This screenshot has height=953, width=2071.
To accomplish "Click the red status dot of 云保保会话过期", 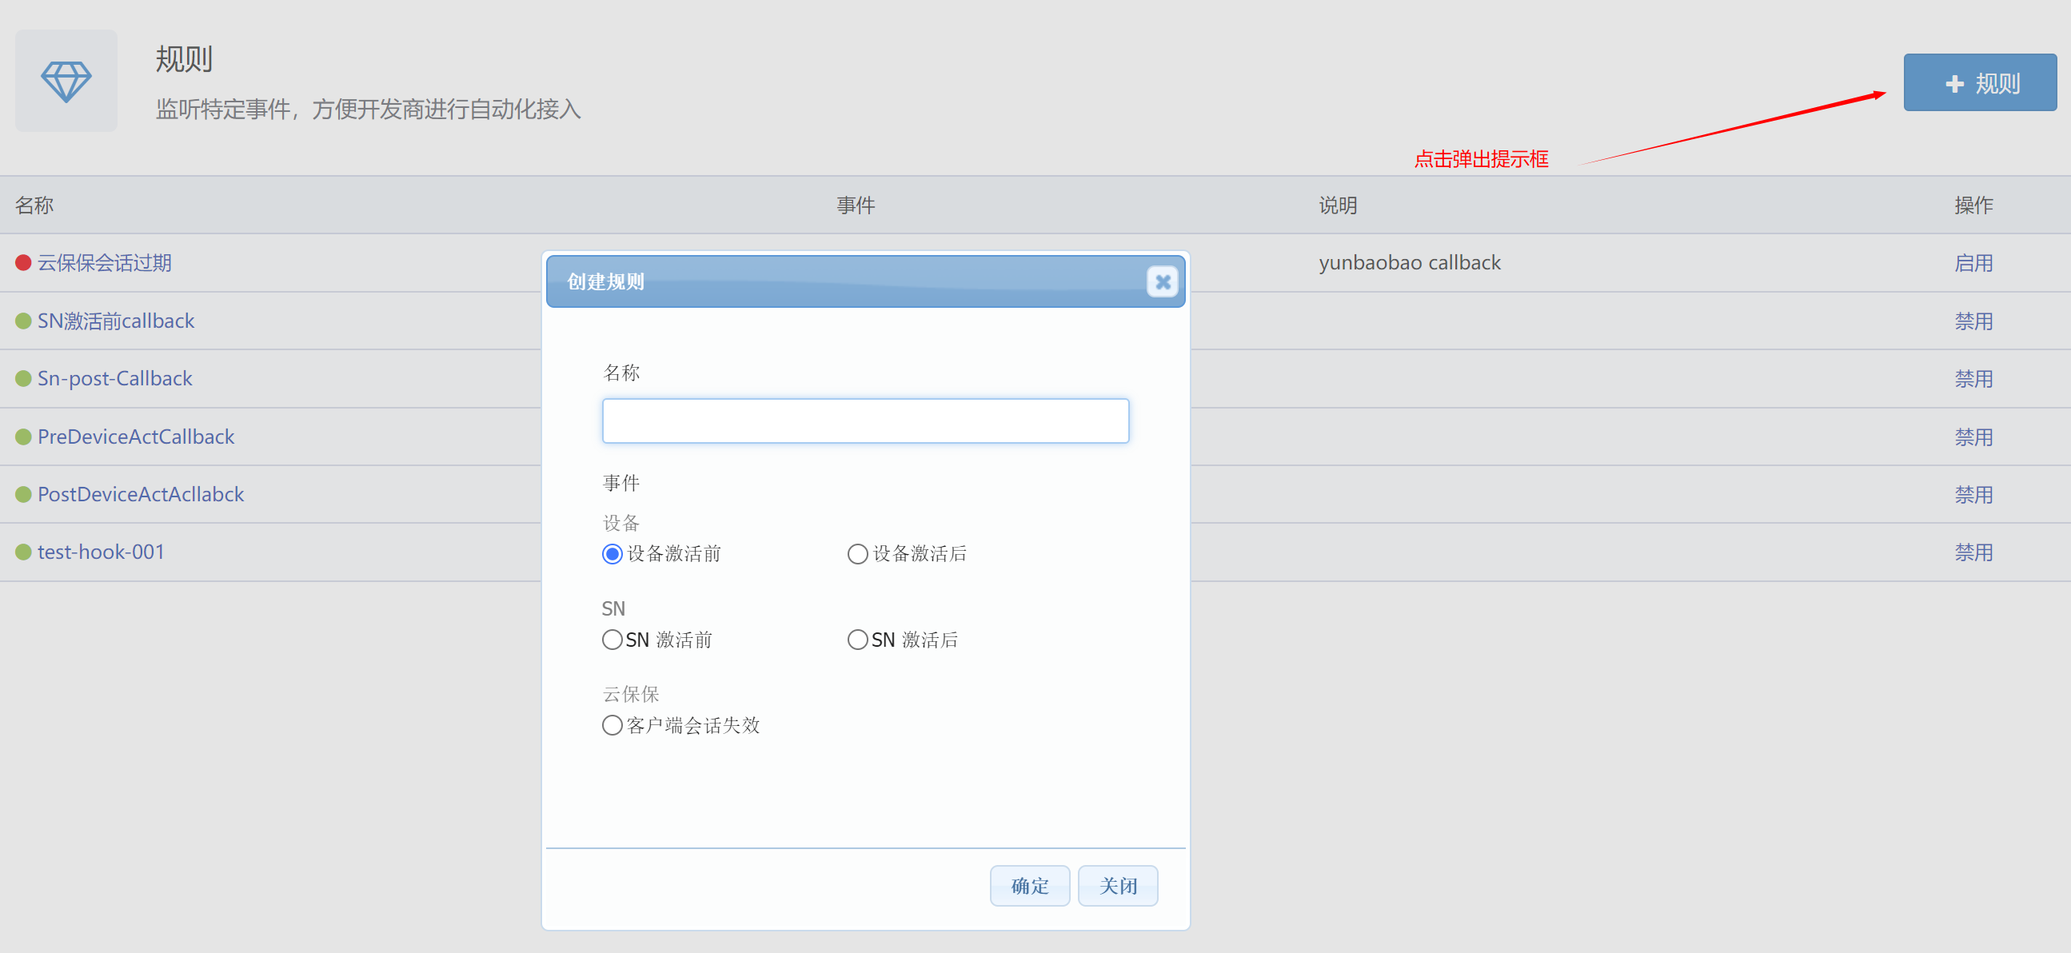I will point(23,263).
